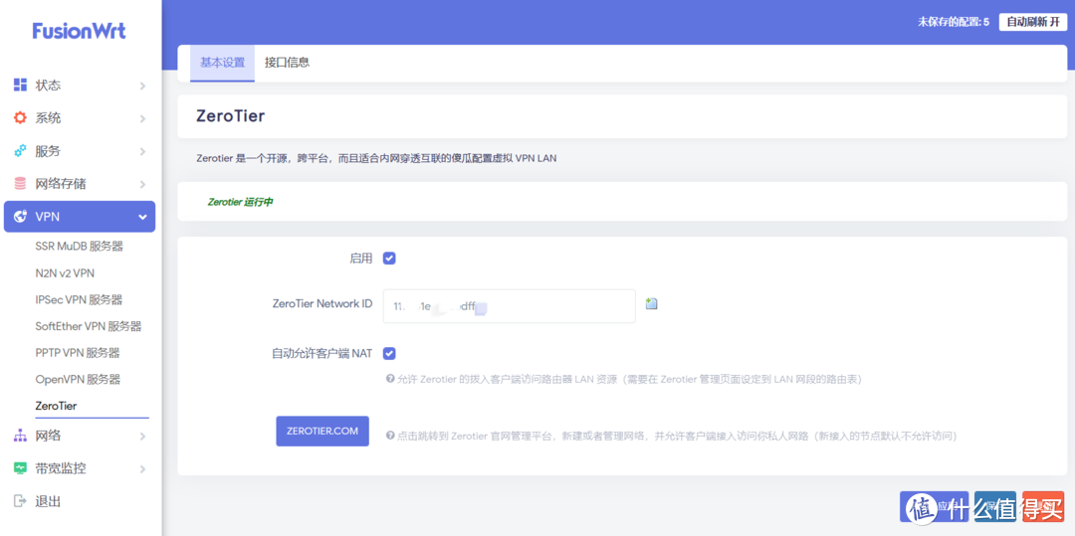
Task: Switch to the 基本设置 tab
Action: (222, 63)
